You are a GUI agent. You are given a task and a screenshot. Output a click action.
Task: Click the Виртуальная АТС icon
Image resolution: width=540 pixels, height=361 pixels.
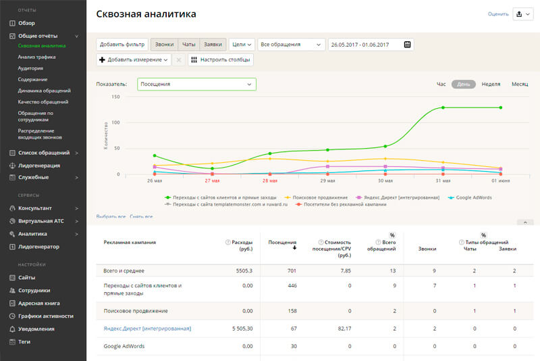[12, 221]
